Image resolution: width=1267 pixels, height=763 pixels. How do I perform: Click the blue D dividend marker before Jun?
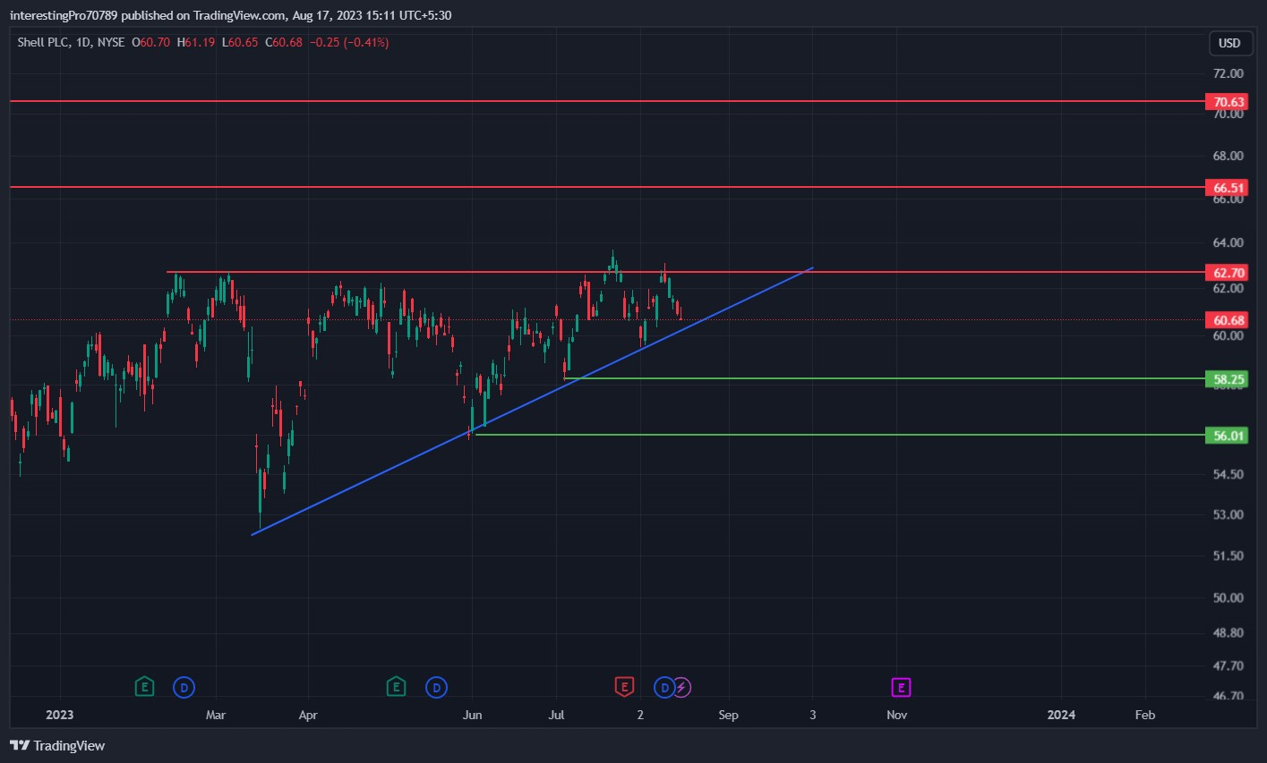[436, 687]
